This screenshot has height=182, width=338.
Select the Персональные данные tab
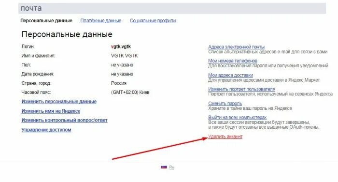(x=46, y=21)
